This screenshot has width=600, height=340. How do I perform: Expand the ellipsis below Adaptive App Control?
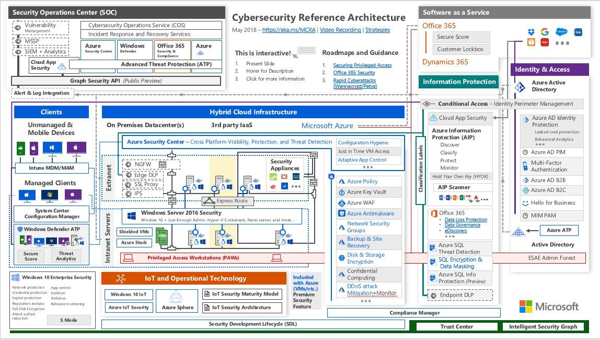367,167
